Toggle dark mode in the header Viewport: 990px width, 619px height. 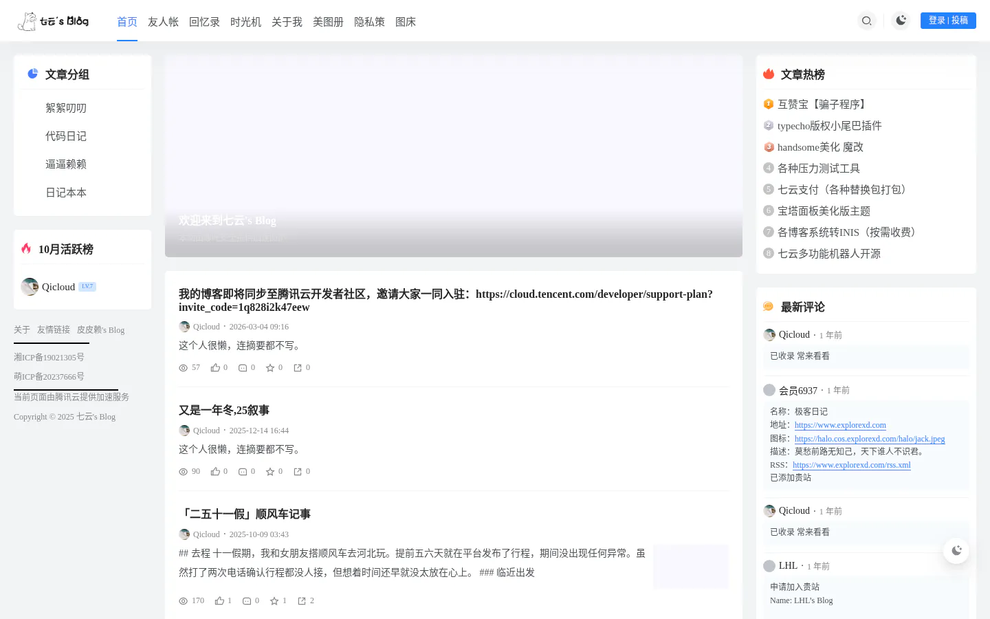(901, 21)
